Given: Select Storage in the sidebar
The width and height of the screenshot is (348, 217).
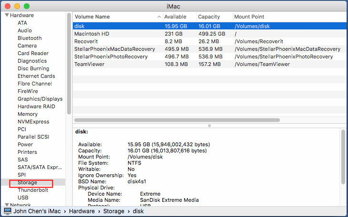Looking at the screenshot, I should point(27,182).
